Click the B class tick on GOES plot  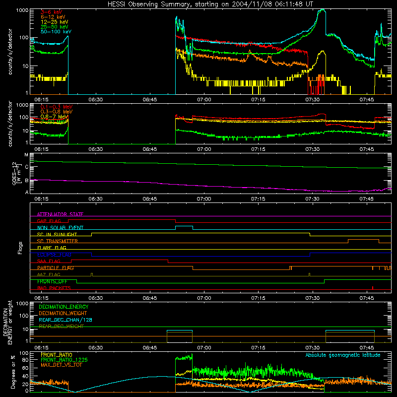pyautogui.click(x=26, y=181)
